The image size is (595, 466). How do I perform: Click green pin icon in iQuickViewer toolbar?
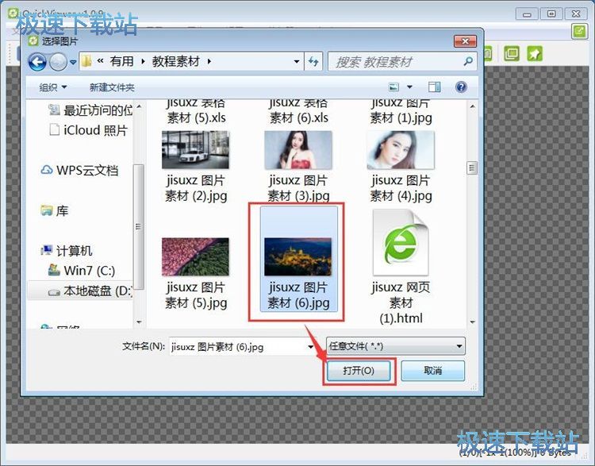pyautogui.click(x=535, y=53)
